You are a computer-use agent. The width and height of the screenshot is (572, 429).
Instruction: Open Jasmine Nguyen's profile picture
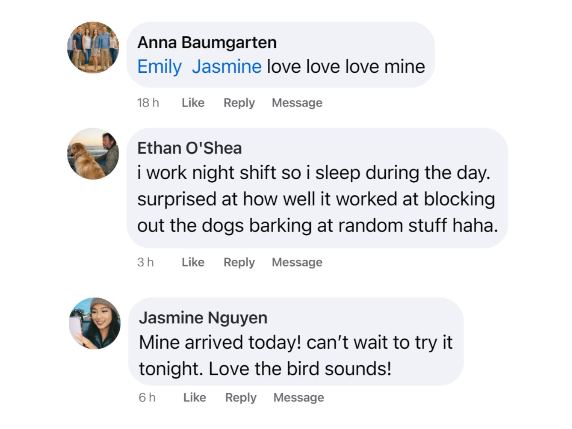click(x=95, y=323)
